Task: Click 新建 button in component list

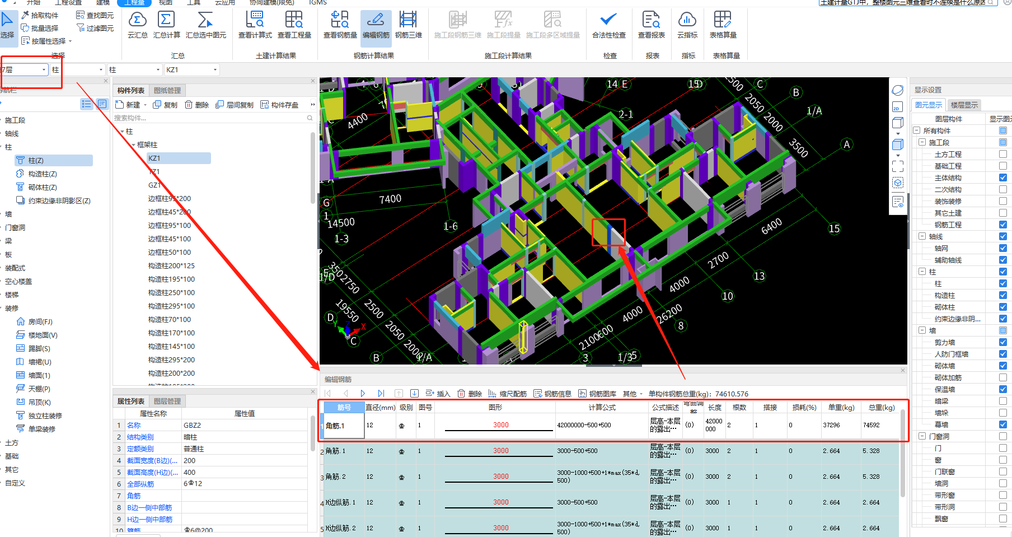Action: [128, 105]
